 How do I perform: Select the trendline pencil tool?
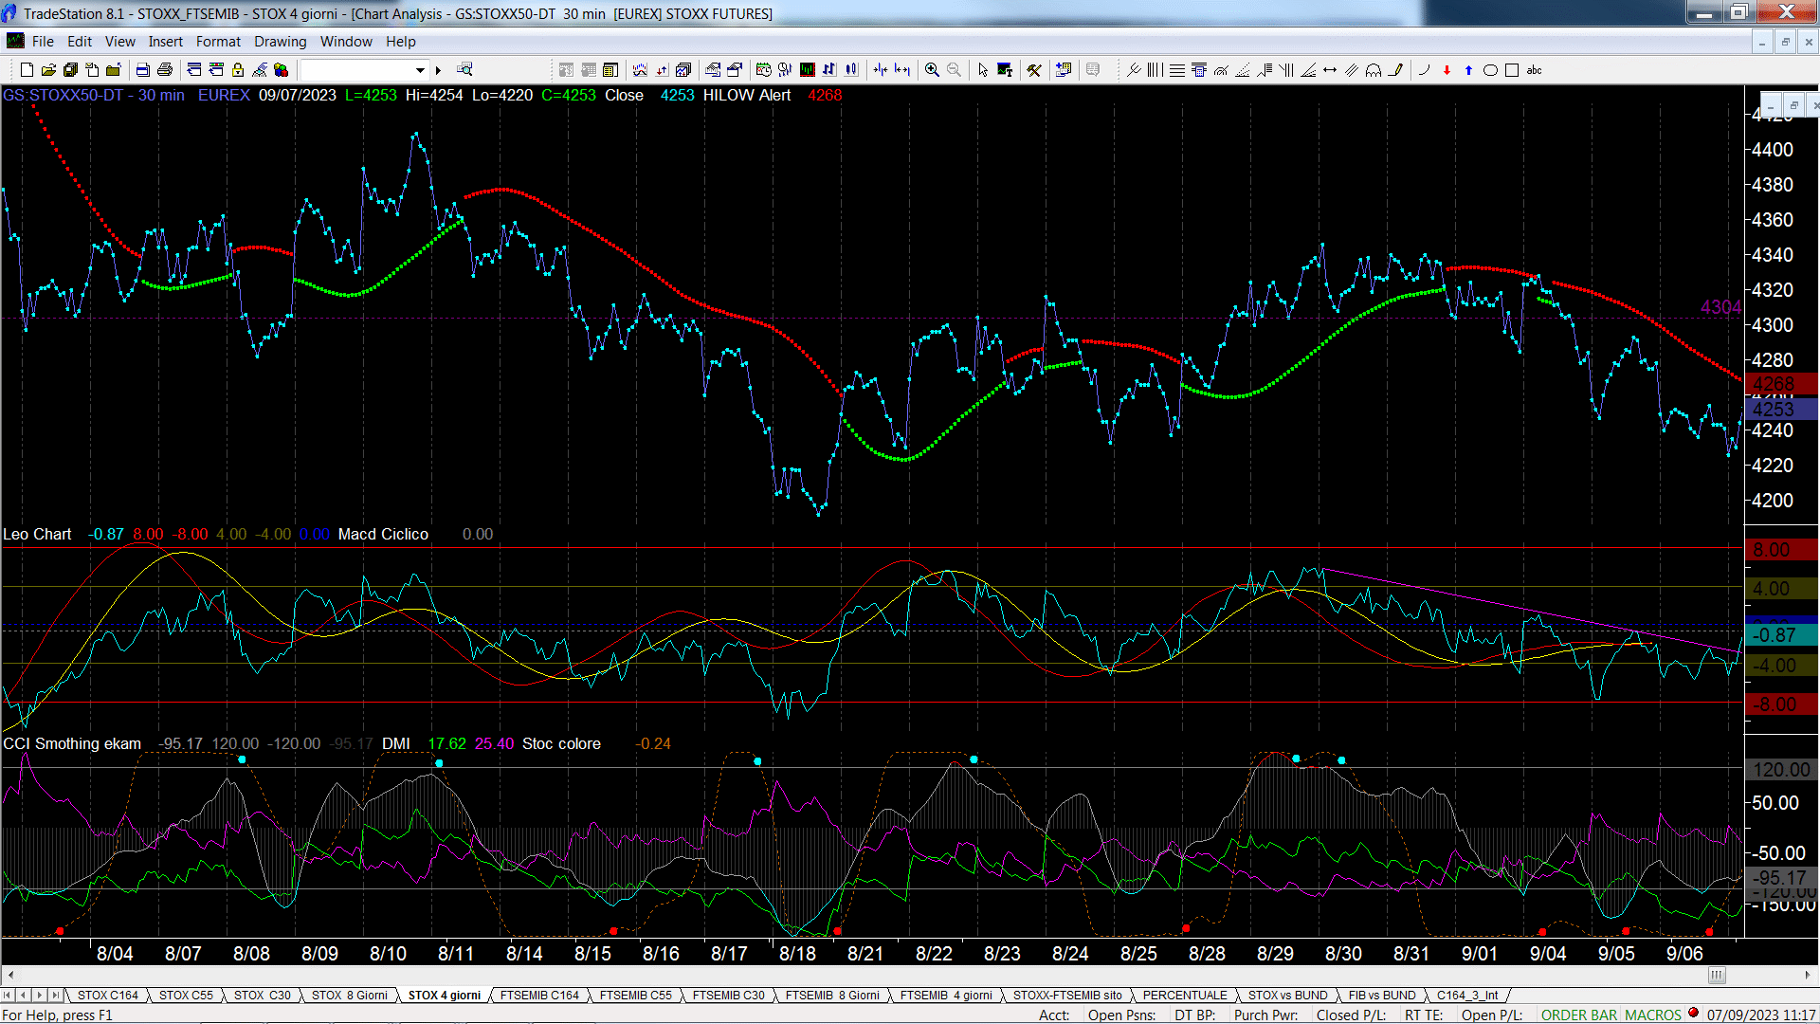pyautogui.click(x=1395, y=70)
